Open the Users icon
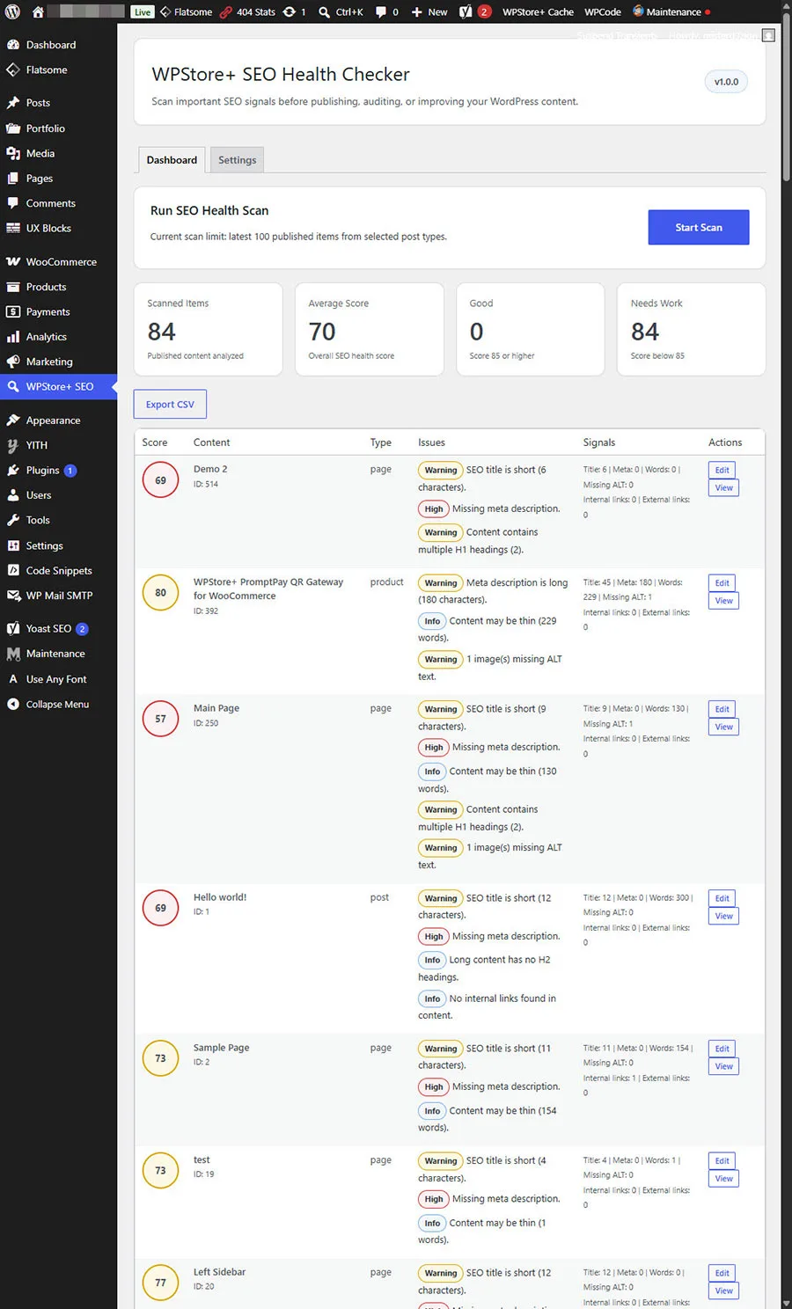The width and height of the screenshot is (792, 1309). [x=13, y=495]
